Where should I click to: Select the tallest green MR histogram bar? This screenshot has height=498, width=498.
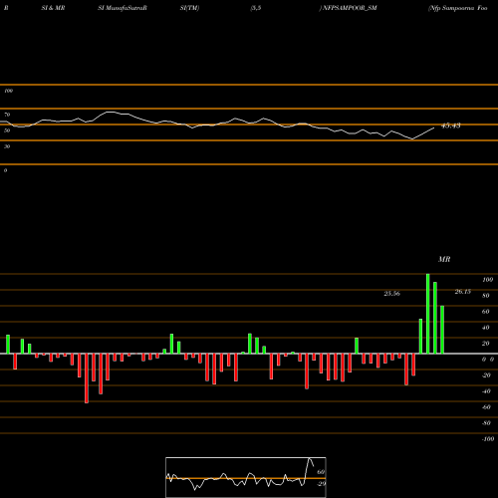pos(428,314)
